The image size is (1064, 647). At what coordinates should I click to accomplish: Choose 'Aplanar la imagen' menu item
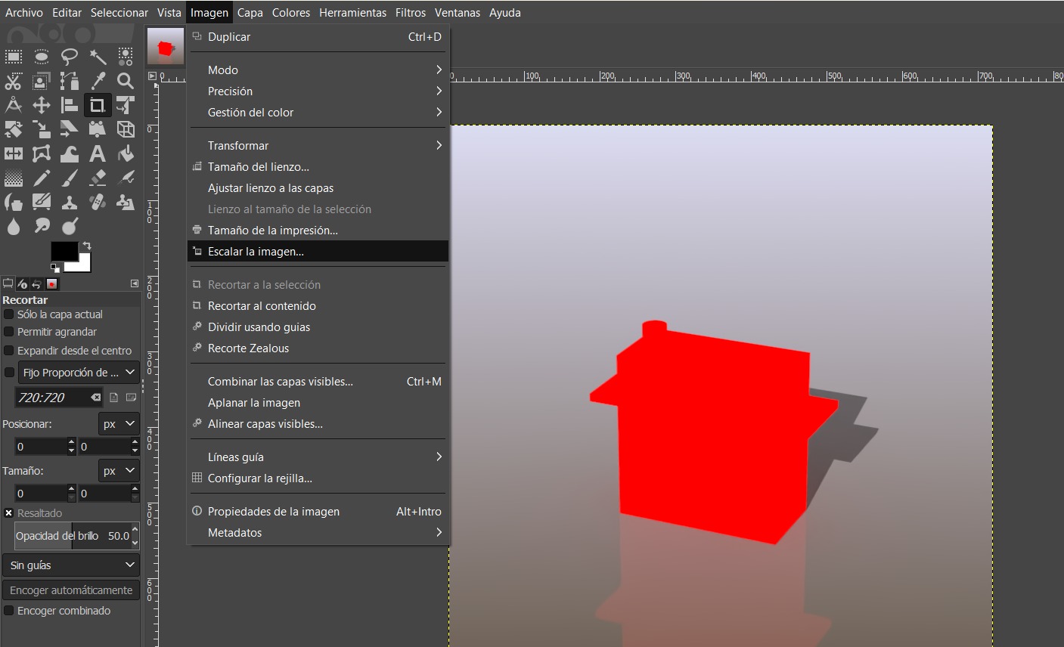click(x=318, y=403)
